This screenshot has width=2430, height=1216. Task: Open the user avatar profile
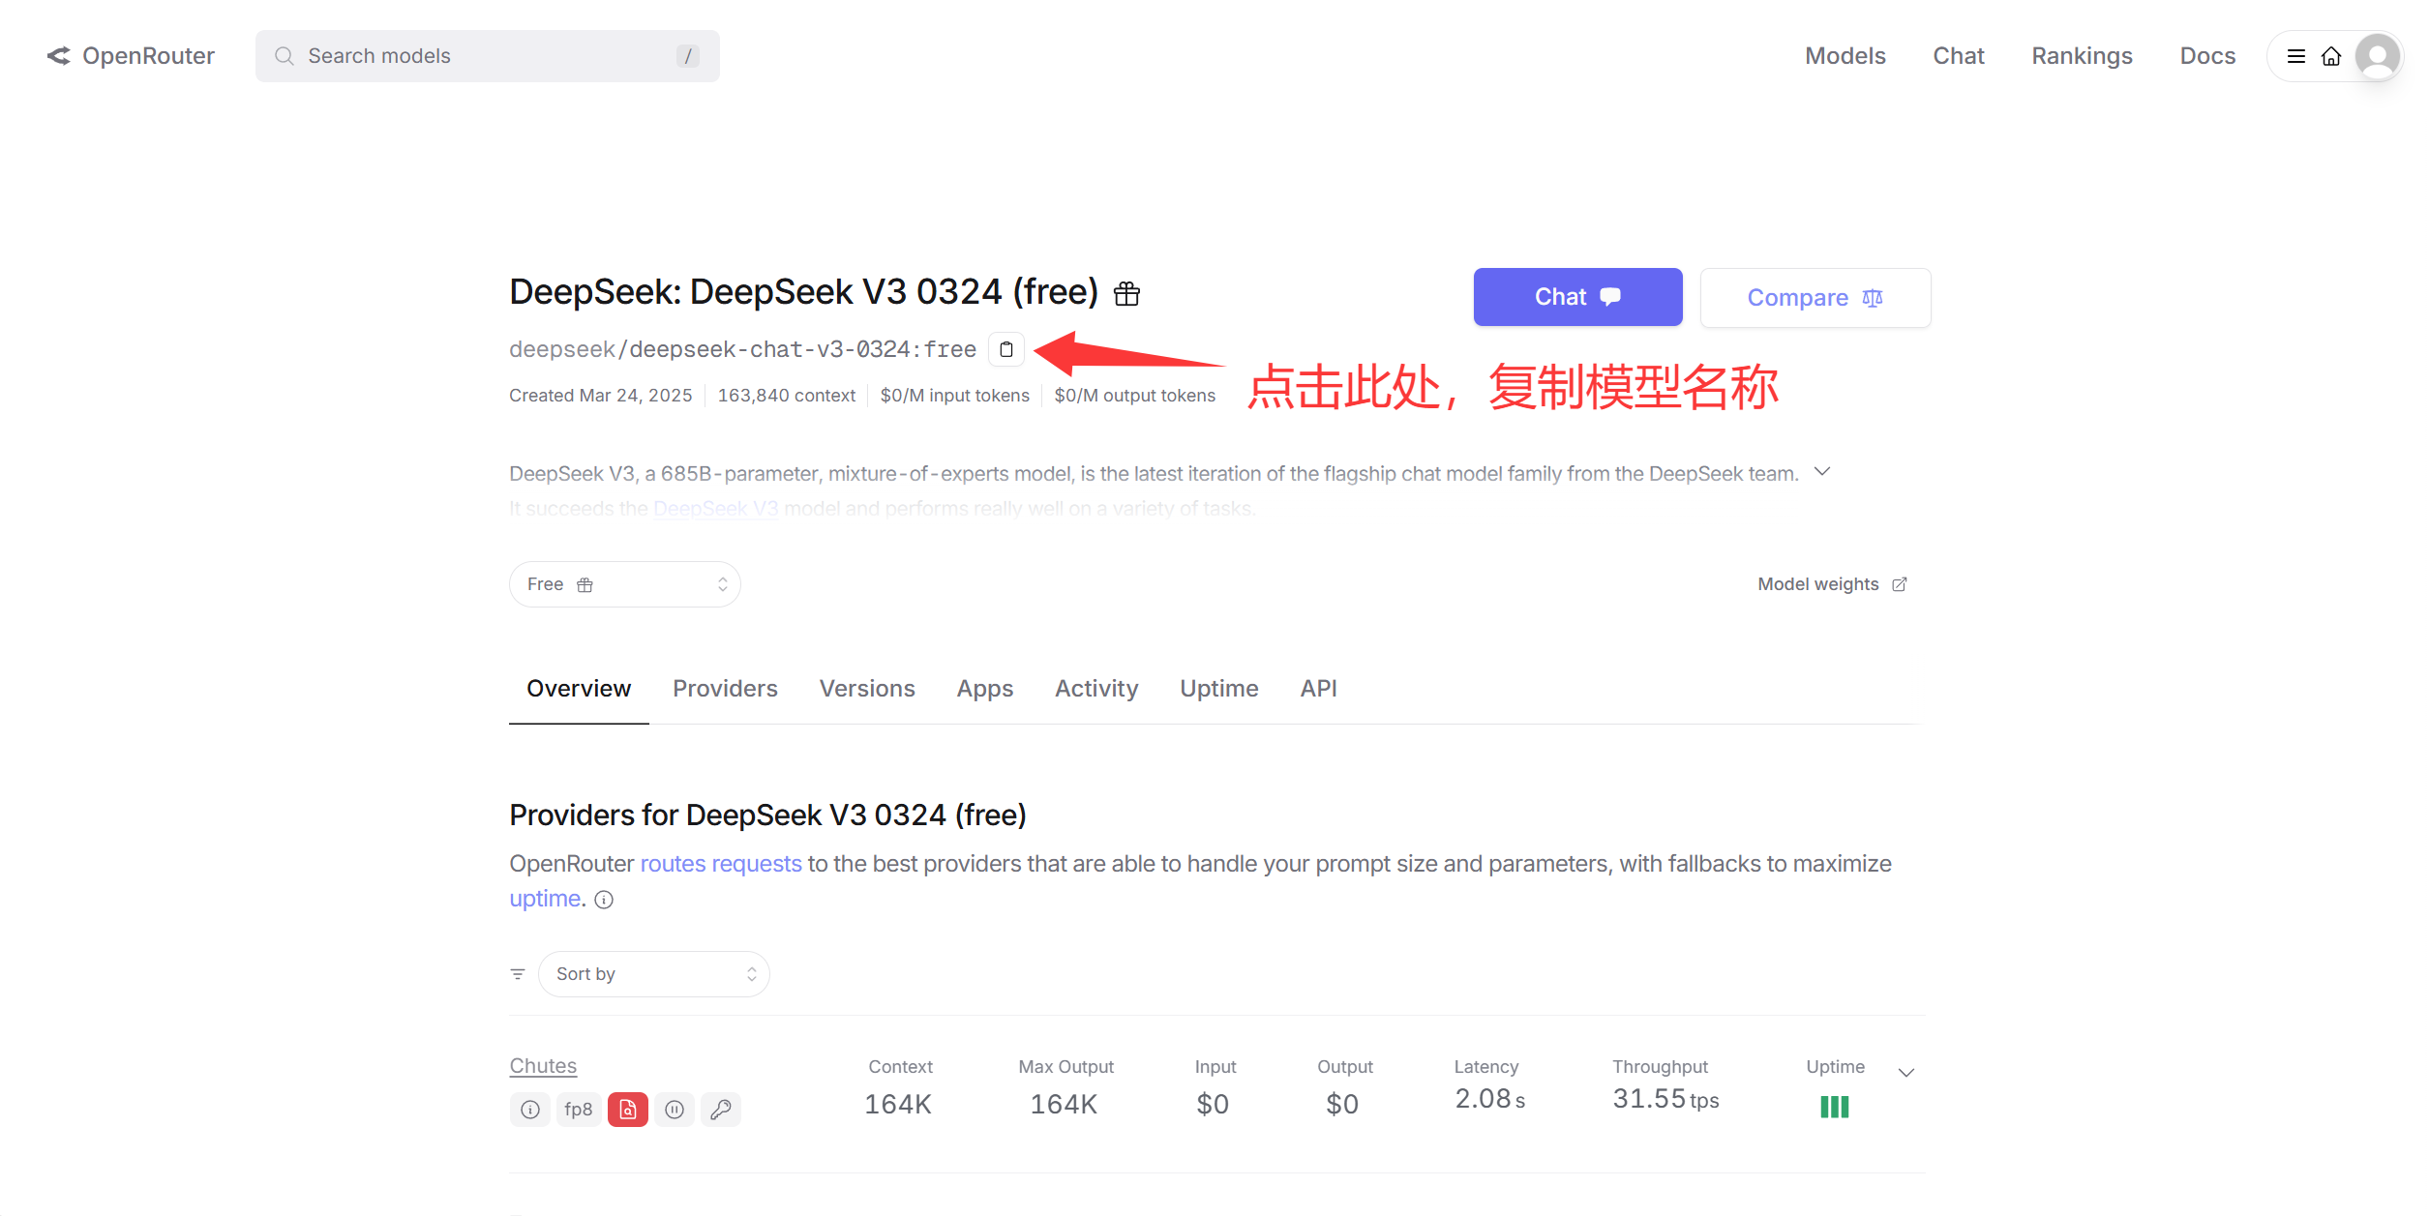[2378, 56]
